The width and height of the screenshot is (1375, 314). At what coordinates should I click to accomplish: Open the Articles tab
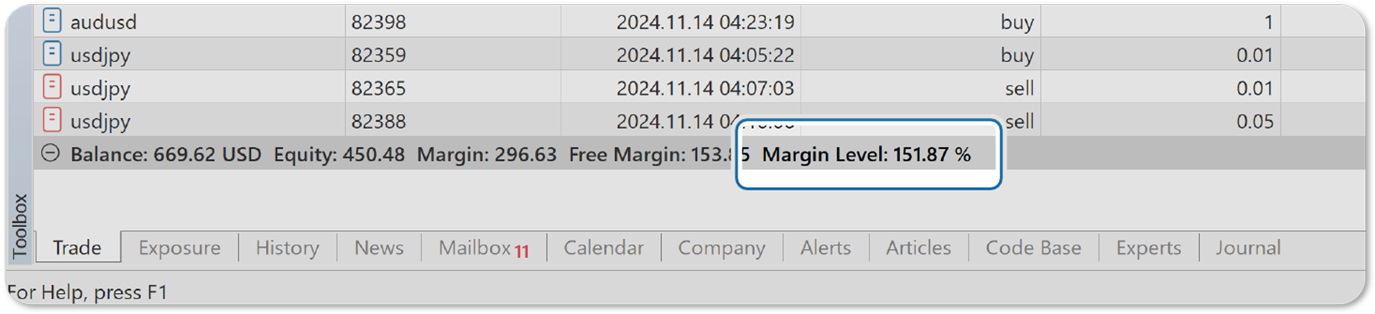(919, 248)
